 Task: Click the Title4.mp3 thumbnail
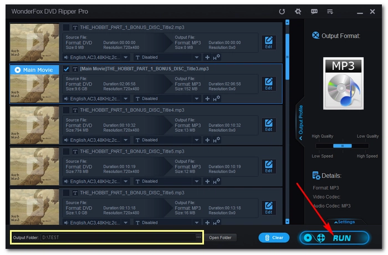(x=34, y=125)
